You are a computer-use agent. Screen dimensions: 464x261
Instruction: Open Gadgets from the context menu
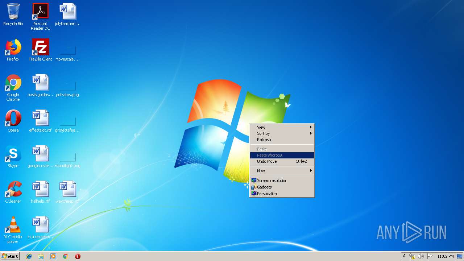(282, 187)
